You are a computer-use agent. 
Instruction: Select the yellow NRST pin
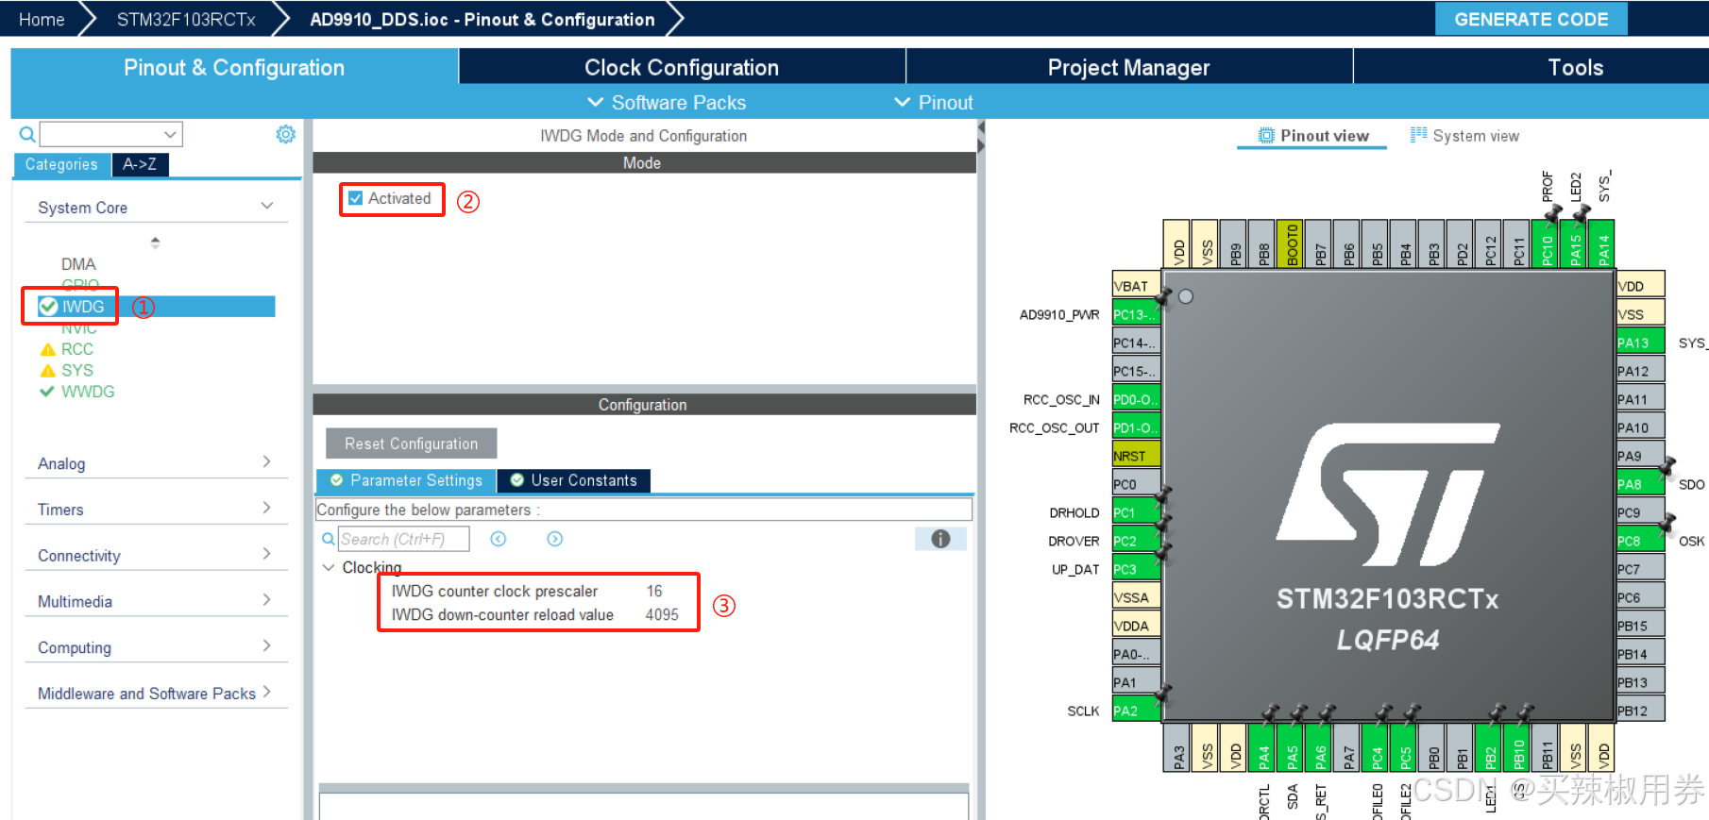(1136, 456)
